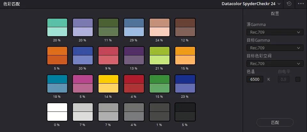Click the skin tone swatch labeled 24 %
The height and width of the screenshot is (132, 307).
pyautogui.click(x=160, y=28)
